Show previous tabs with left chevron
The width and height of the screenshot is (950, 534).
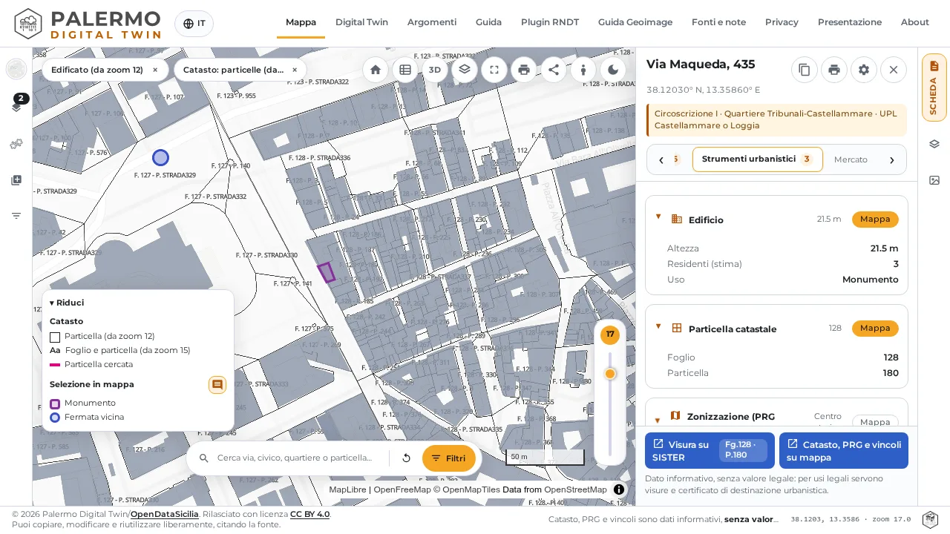661,159
